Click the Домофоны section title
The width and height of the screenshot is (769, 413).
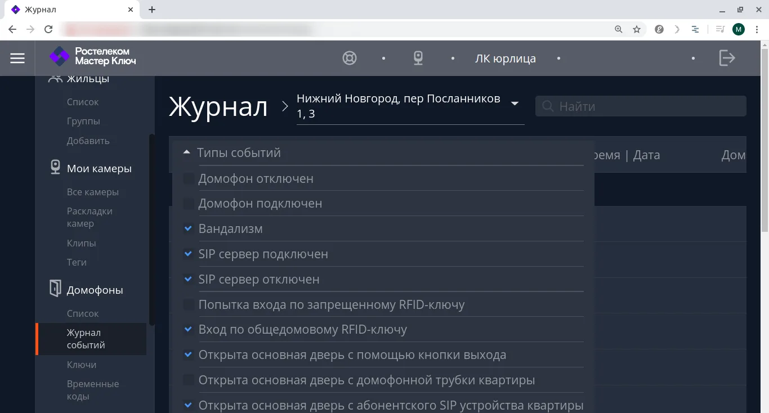click(95, 290)
